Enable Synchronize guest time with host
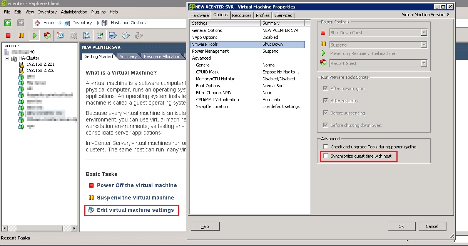This screenshot has height=246, width=468. (326, 156)
